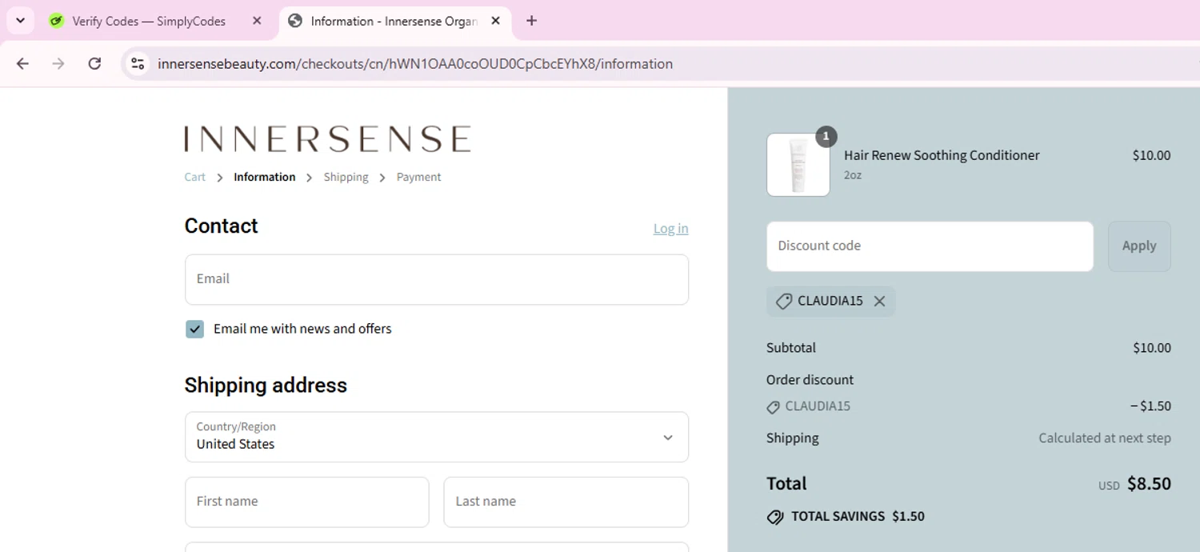Focus the Last name field
This screenshot has height=552, width=1200.
click(566, 502)
